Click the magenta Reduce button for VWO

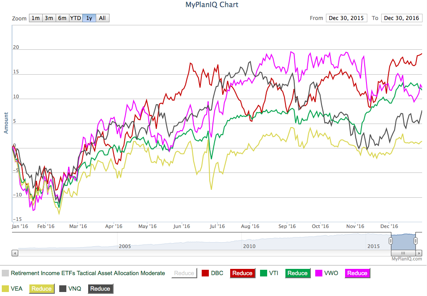357,273
